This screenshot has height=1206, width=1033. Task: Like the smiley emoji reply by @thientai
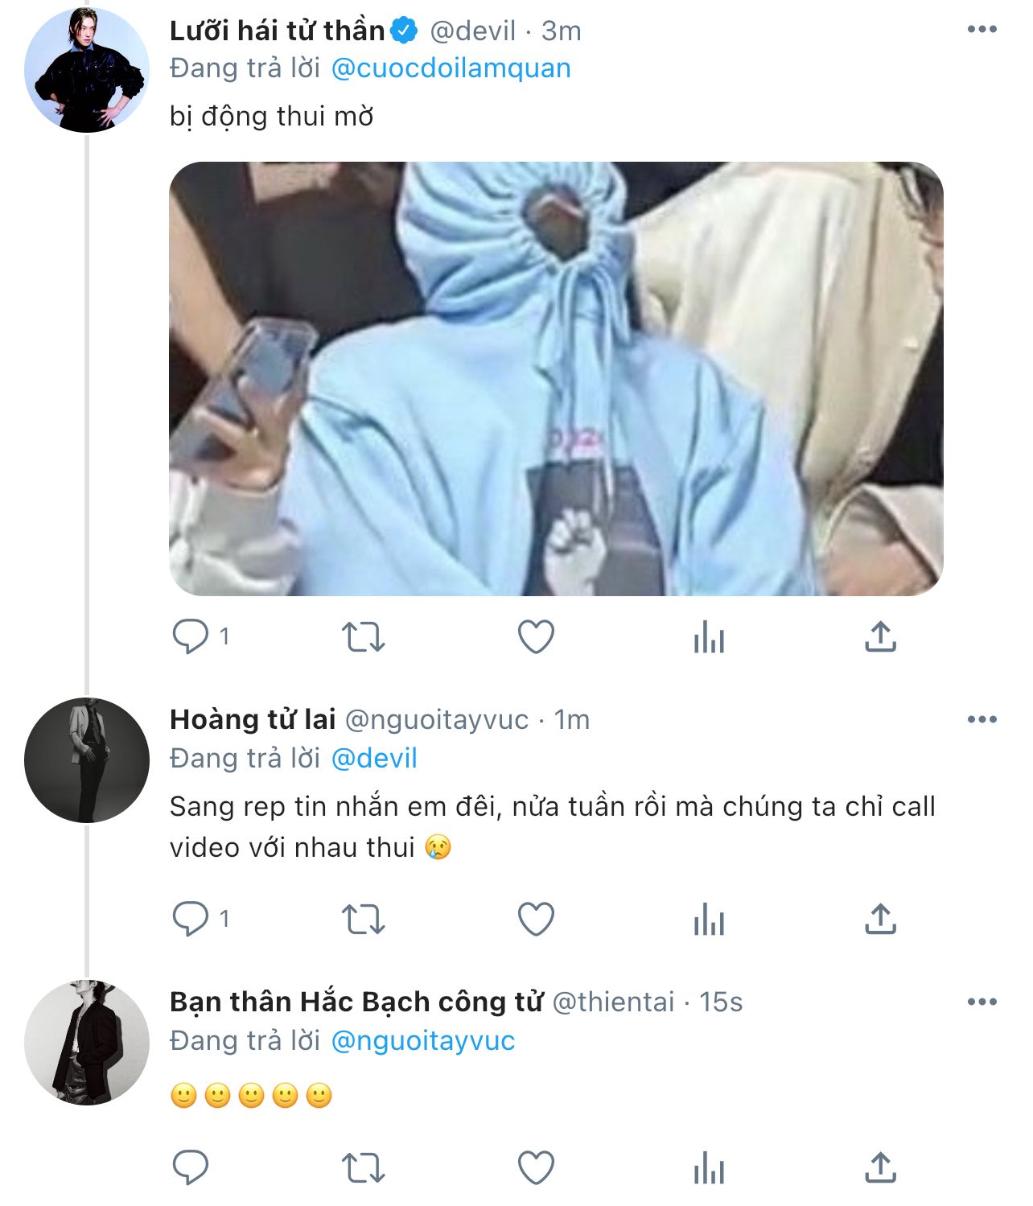point(536,1168)
